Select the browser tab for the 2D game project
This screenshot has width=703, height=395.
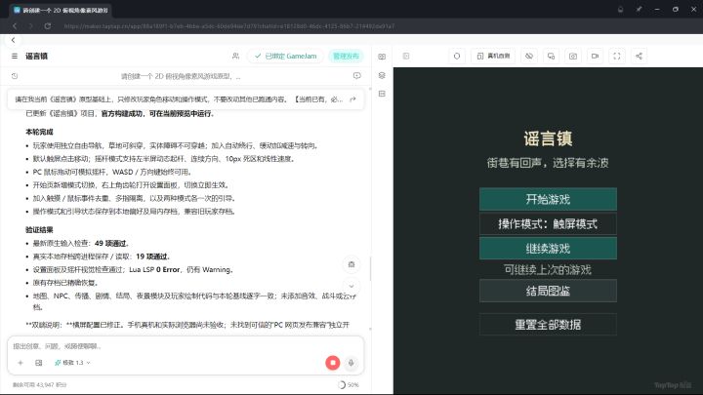[x=61, y=10]
